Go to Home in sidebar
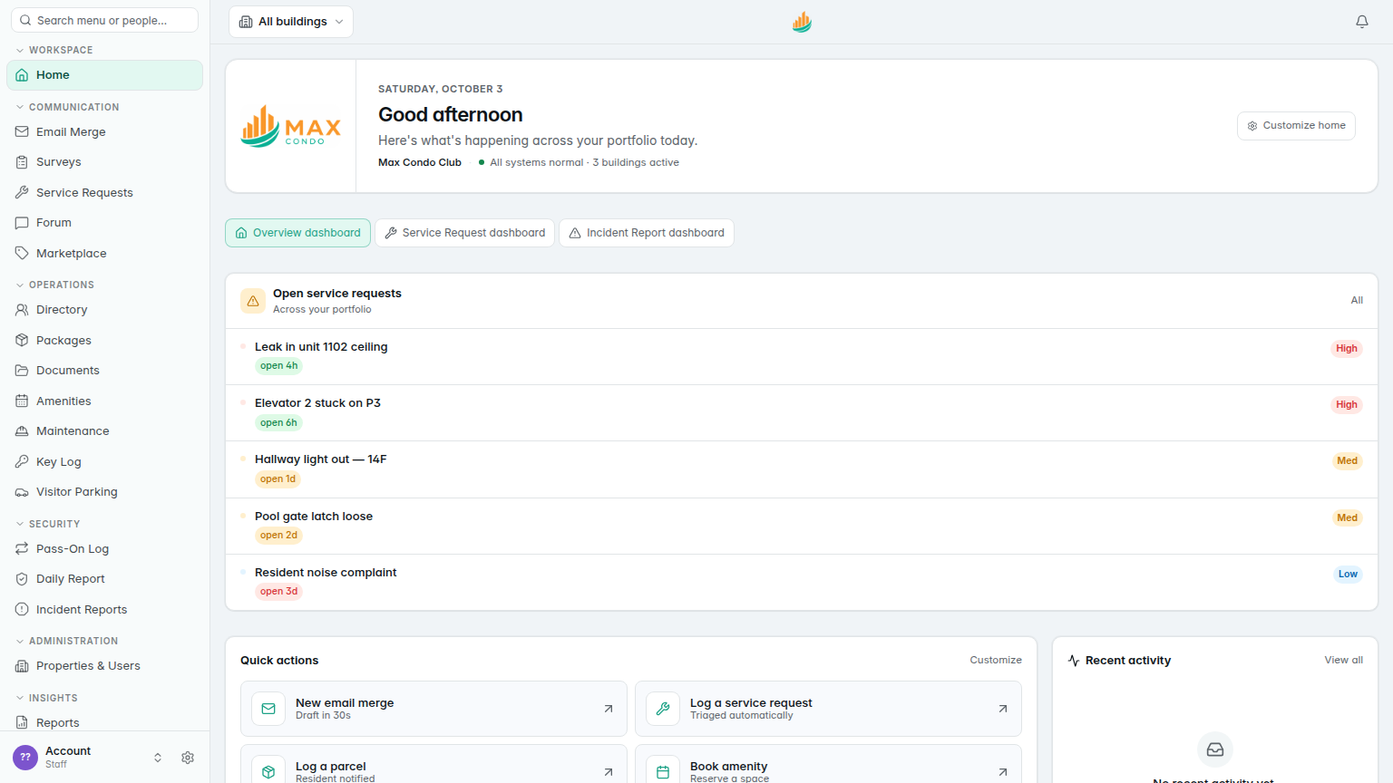1393x783 pixels. click(x=104, y=75)
